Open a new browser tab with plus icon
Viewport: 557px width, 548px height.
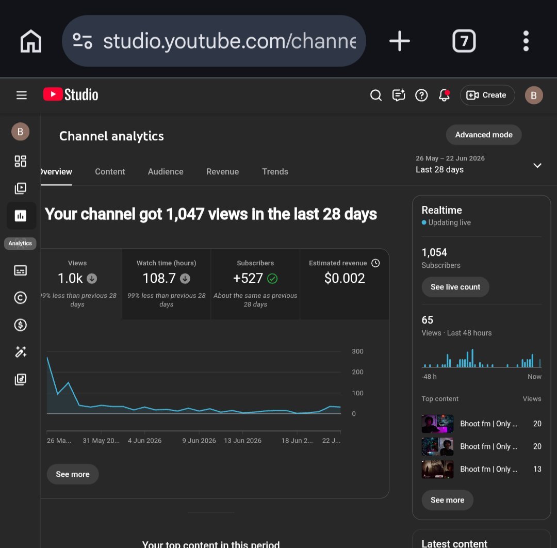click(x=399, y=41)
